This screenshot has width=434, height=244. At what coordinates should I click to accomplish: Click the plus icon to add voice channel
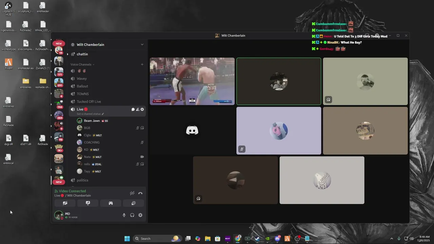tap(142, 64)
